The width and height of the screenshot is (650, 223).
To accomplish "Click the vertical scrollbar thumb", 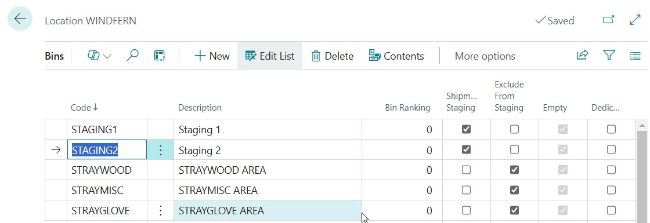I will point(642,177).
